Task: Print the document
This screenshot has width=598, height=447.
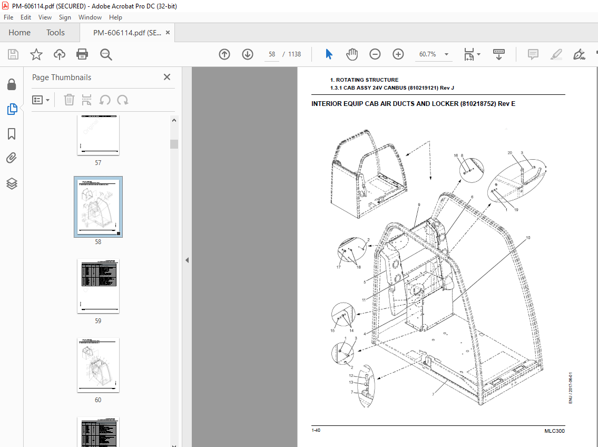Action: coord(82,54)
